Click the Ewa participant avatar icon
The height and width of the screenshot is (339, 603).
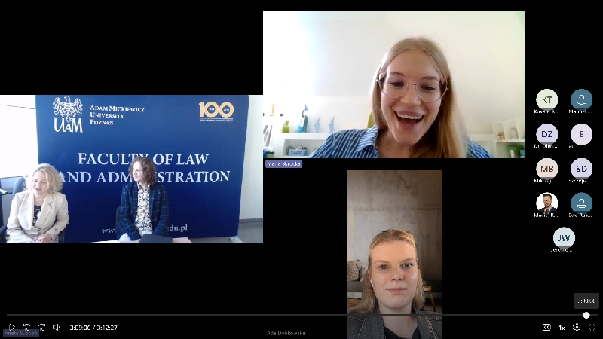581,203
